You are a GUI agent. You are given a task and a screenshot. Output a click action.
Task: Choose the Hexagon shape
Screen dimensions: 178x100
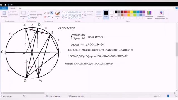pyautogui.click(x=72, y=15)
